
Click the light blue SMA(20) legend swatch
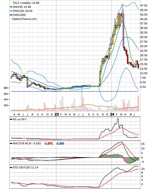coord(11,11)
